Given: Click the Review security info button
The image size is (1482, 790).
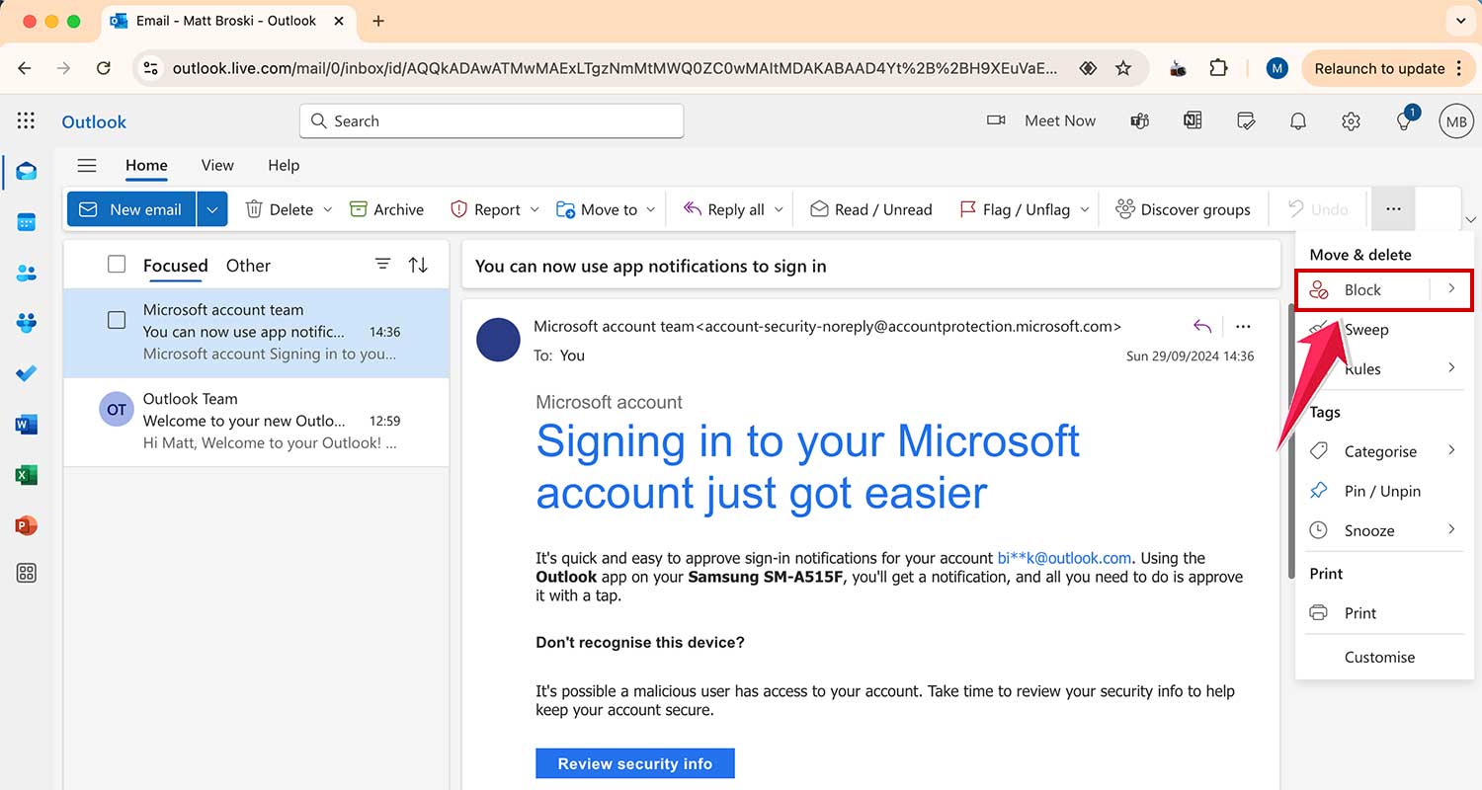Looking at the screenshot, I should click(634, 762).
